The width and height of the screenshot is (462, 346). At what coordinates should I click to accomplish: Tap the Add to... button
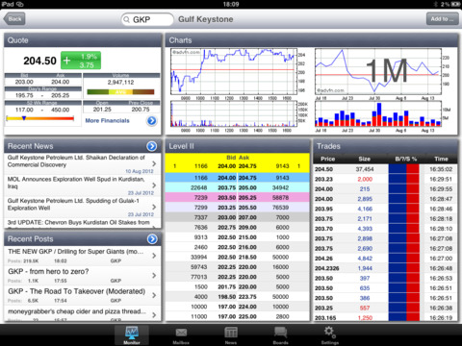tap(442, 19)
